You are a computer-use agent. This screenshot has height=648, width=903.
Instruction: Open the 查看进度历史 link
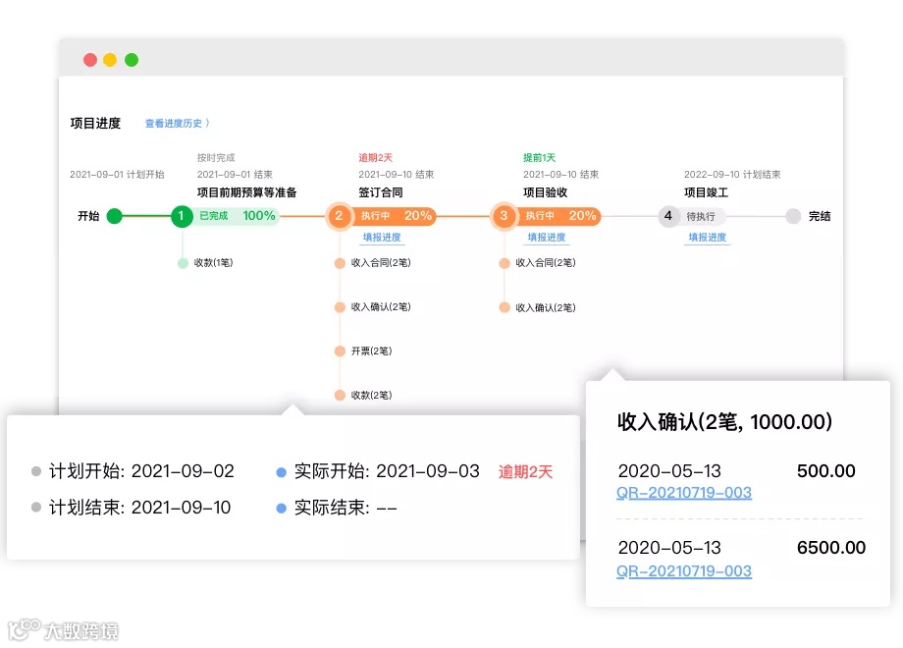click(x=178, y=124)
